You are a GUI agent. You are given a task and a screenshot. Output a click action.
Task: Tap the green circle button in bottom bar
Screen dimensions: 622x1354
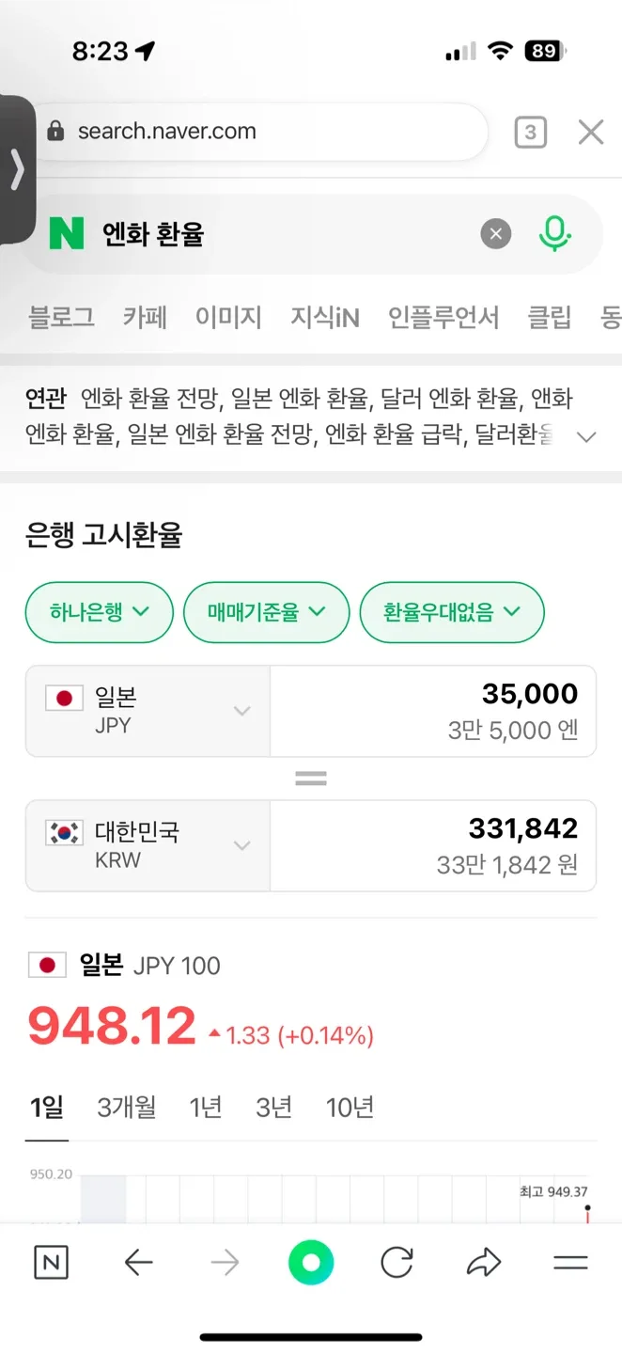[311, 1262]
